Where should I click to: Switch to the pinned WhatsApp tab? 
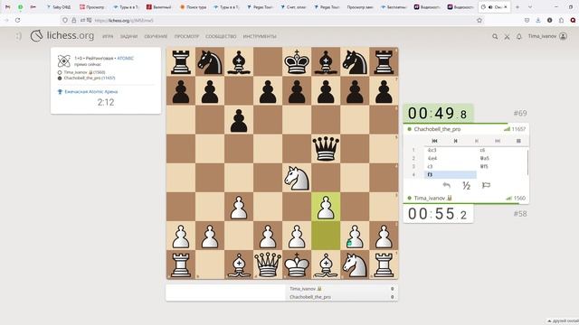[20, 7]
